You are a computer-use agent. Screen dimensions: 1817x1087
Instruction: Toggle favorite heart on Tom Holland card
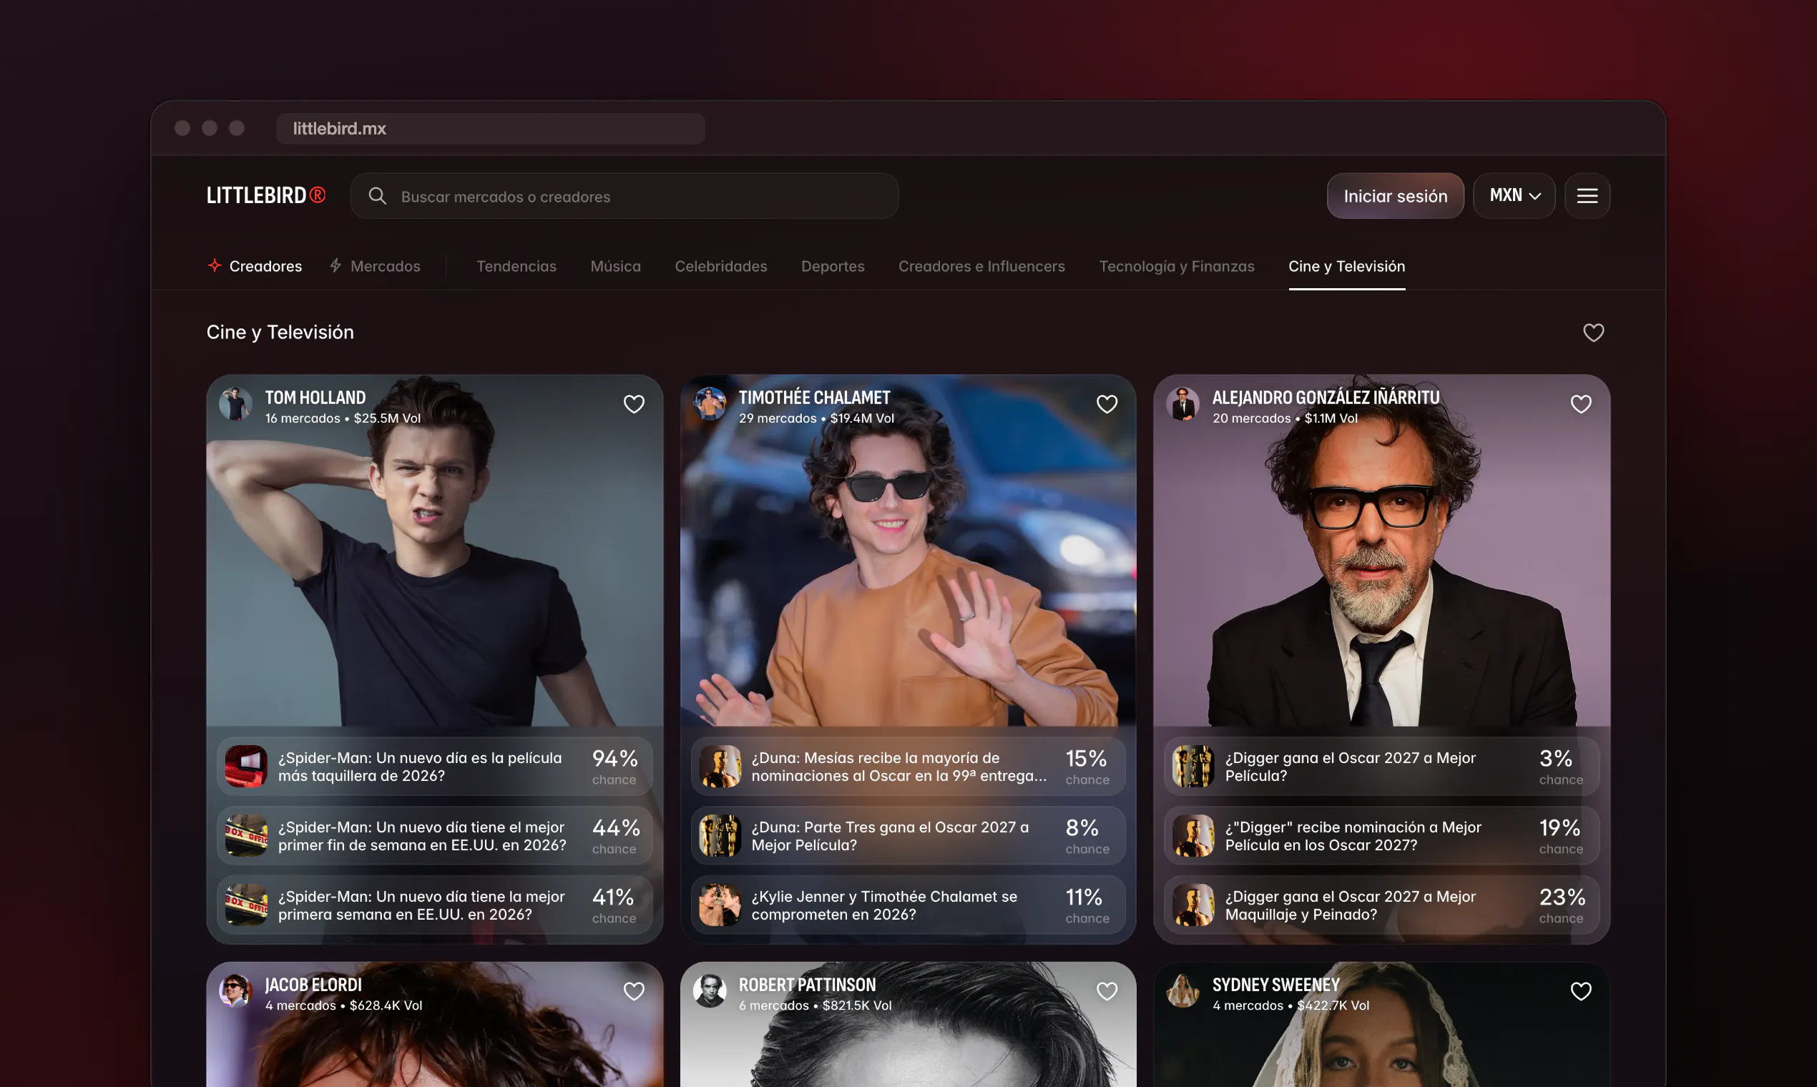(x=634, y=404)
